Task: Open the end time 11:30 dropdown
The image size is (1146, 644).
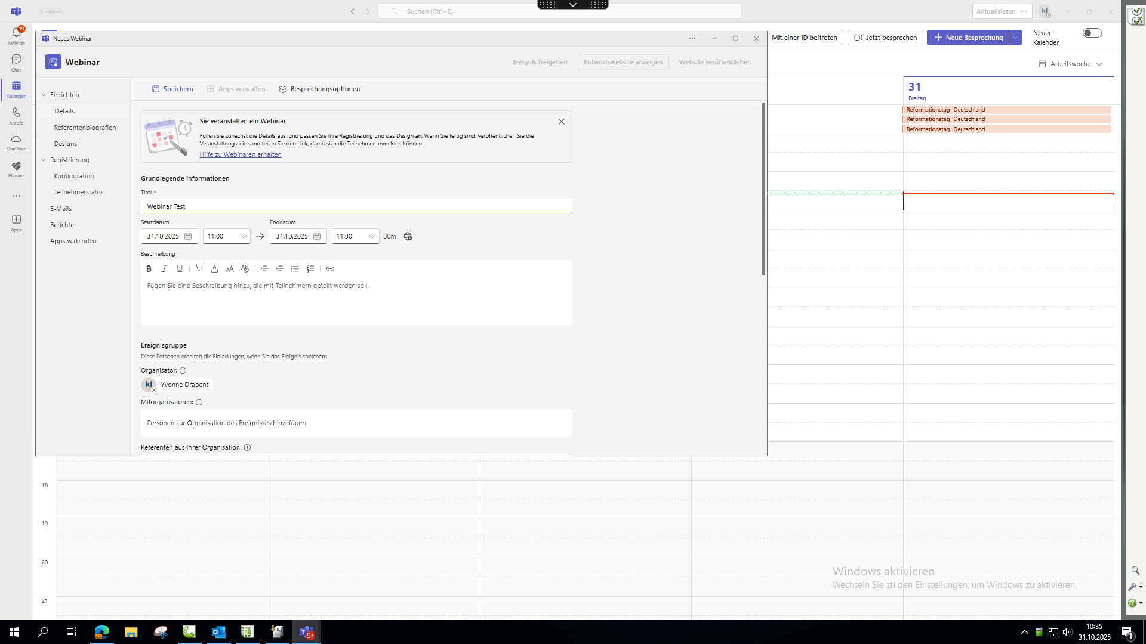Action: point(356,237)
